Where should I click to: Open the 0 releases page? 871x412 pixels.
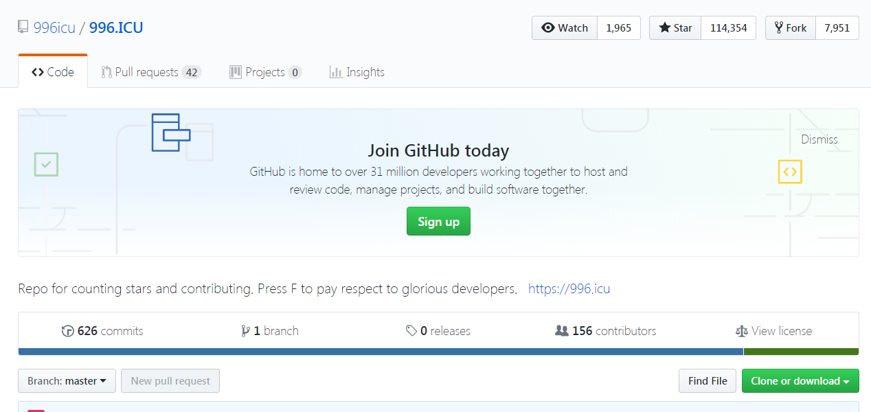(x=438, y=331)
